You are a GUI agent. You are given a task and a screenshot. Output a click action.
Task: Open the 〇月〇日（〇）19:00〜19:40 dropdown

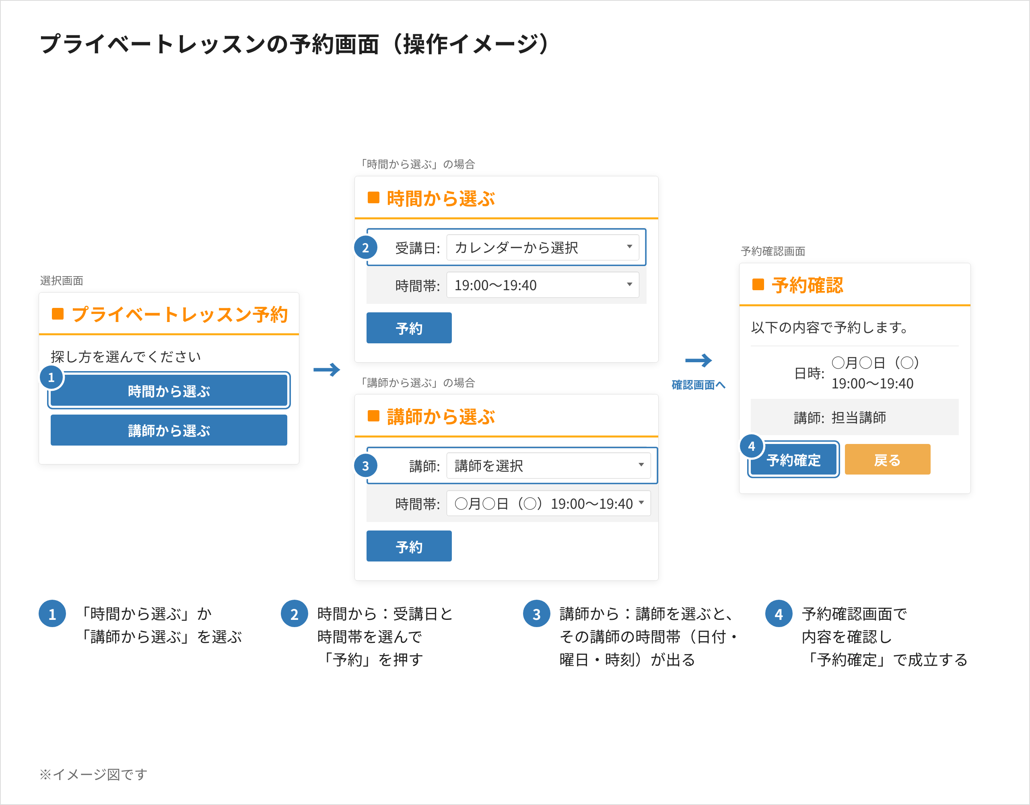click(548, 503)
